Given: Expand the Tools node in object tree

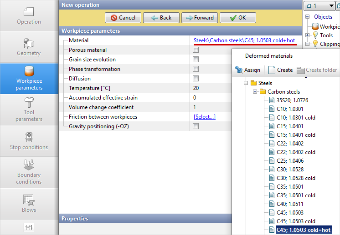Looking at the screenshot, I should coord(308,35).
